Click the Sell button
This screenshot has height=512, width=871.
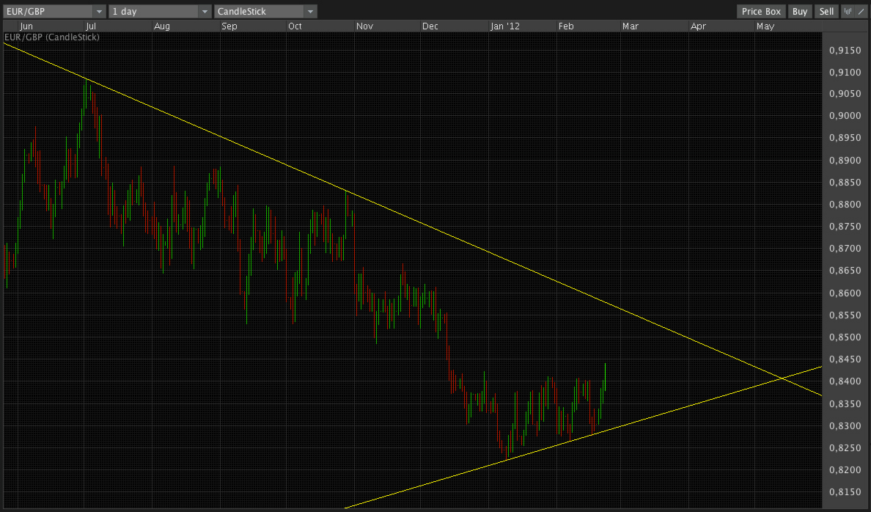826,11
